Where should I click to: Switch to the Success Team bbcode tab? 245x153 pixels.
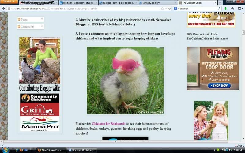pos(118,3)
